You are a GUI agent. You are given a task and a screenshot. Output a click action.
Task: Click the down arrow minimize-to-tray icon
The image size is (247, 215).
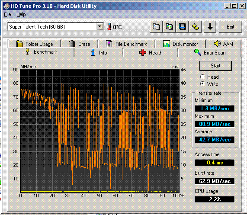point(210,27)
